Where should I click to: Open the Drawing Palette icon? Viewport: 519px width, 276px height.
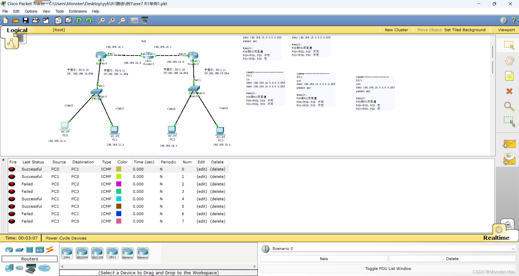(x=134, y=21)
